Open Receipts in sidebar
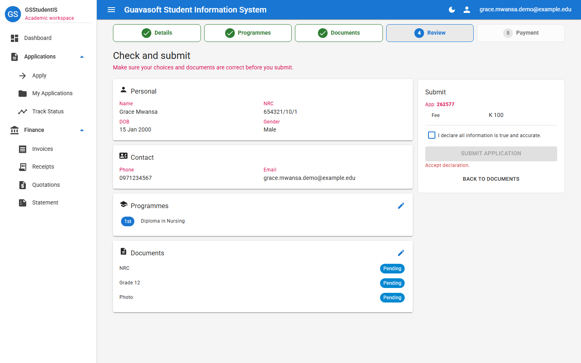Screen dimensions: 581x363 (x=48, y=167)
